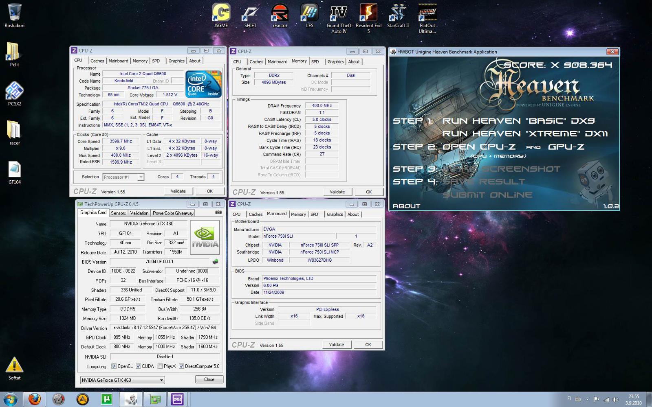
Task: Click OK in CPU-Z Memory window
Action: point(369,192)
